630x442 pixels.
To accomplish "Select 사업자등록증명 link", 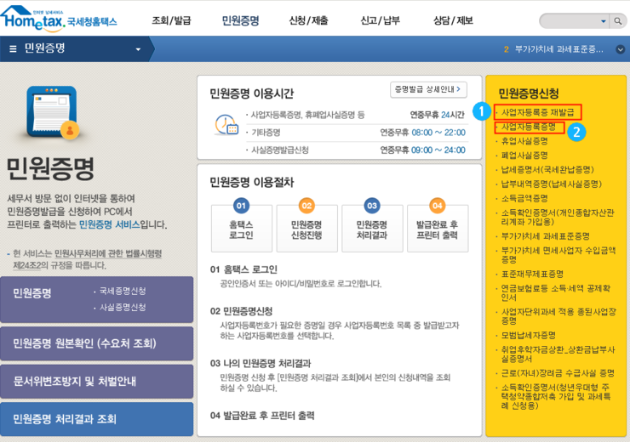I will click(529, 127).
